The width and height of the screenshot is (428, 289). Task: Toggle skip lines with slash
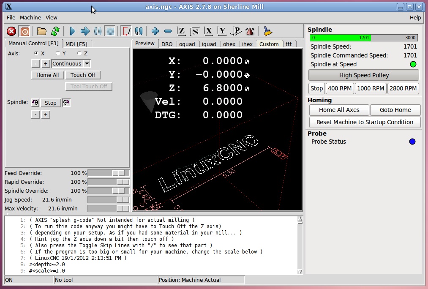(x=126, y=31)
